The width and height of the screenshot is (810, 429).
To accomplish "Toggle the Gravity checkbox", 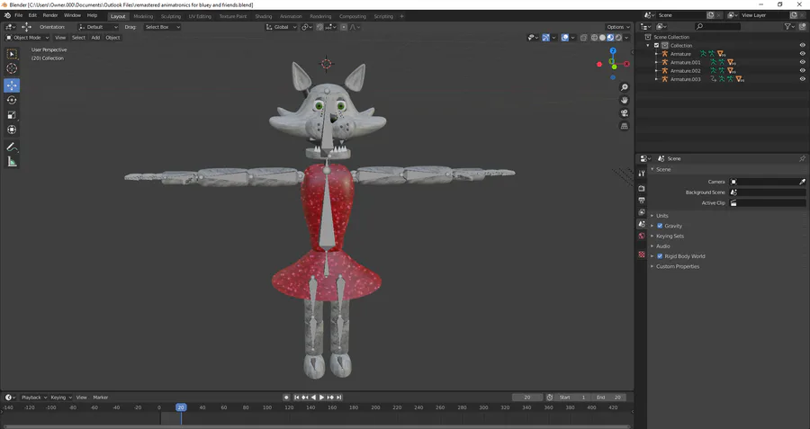I will coord(660,226).
